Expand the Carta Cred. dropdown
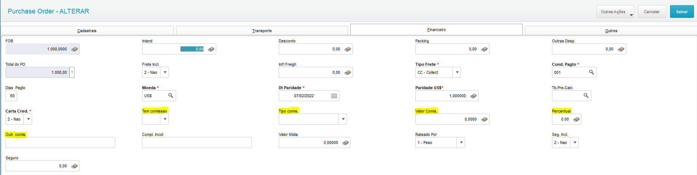The image size is (697, 175). coord(28,119)
